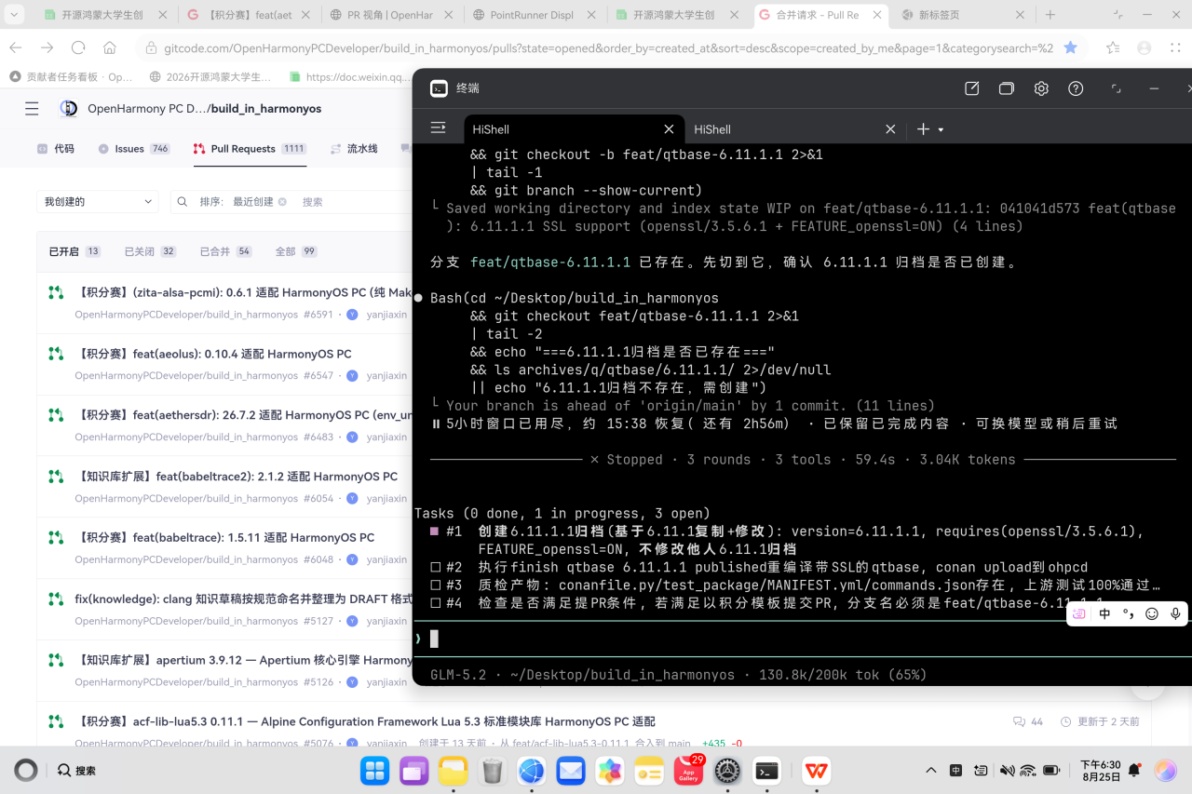This screenshot has height=794, width=1192.
Task: Open the 44 comments icon on acf-lib-lua5.3 PR
Action: 1028,721
